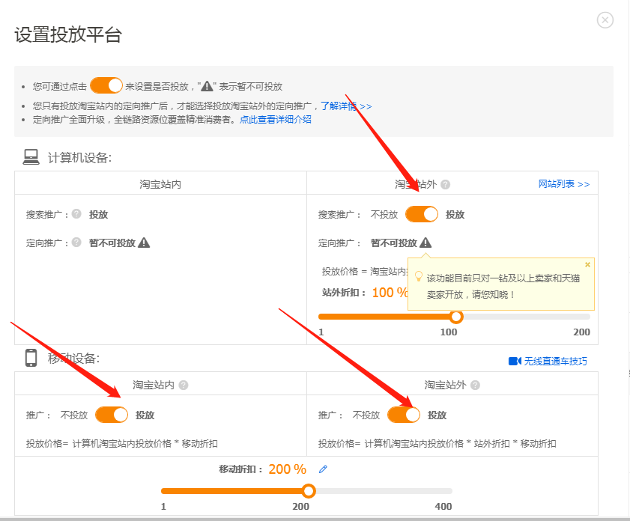Screen dimensions: 630x521
Task: Click the 无线直通车技巧 video camera icon
Action: 515,361
